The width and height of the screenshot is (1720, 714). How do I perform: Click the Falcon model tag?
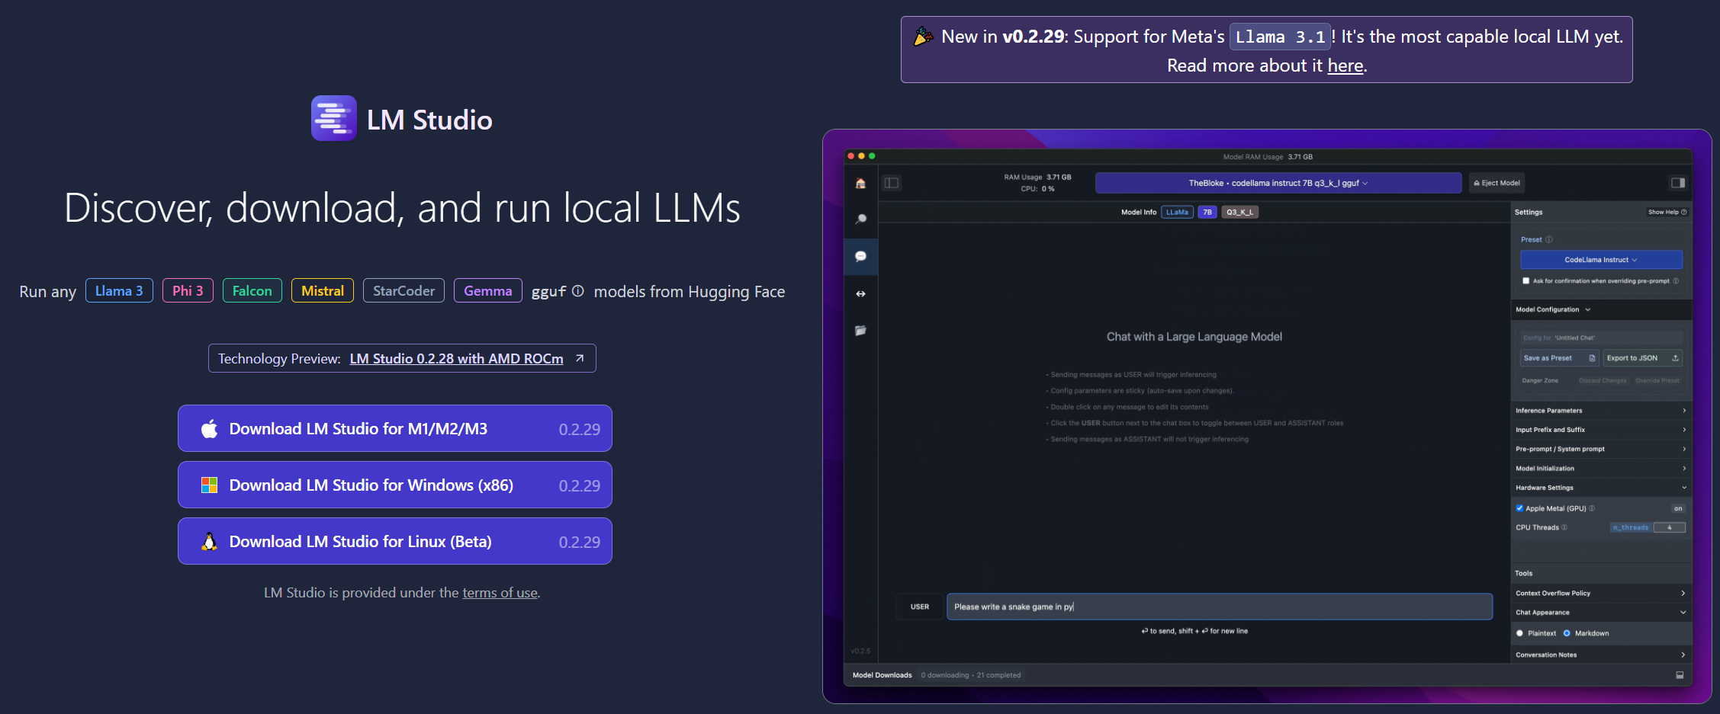tap(252, 290)
